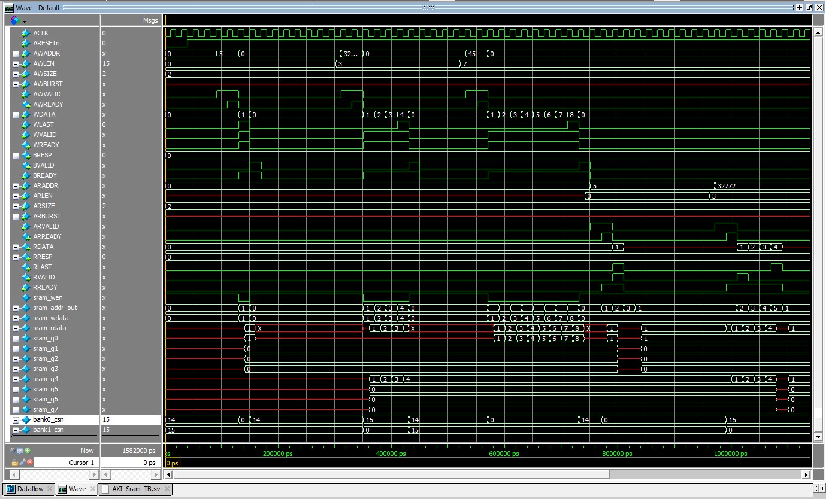Click the AWVALID signal icon
The height and width of the screenshot is (499, 826).
click(25, 94)
